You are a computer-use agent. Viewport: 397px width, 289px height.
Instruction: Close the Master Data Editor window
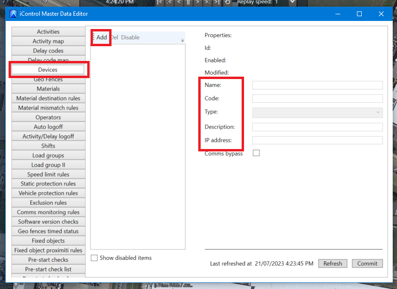(381, 14)
